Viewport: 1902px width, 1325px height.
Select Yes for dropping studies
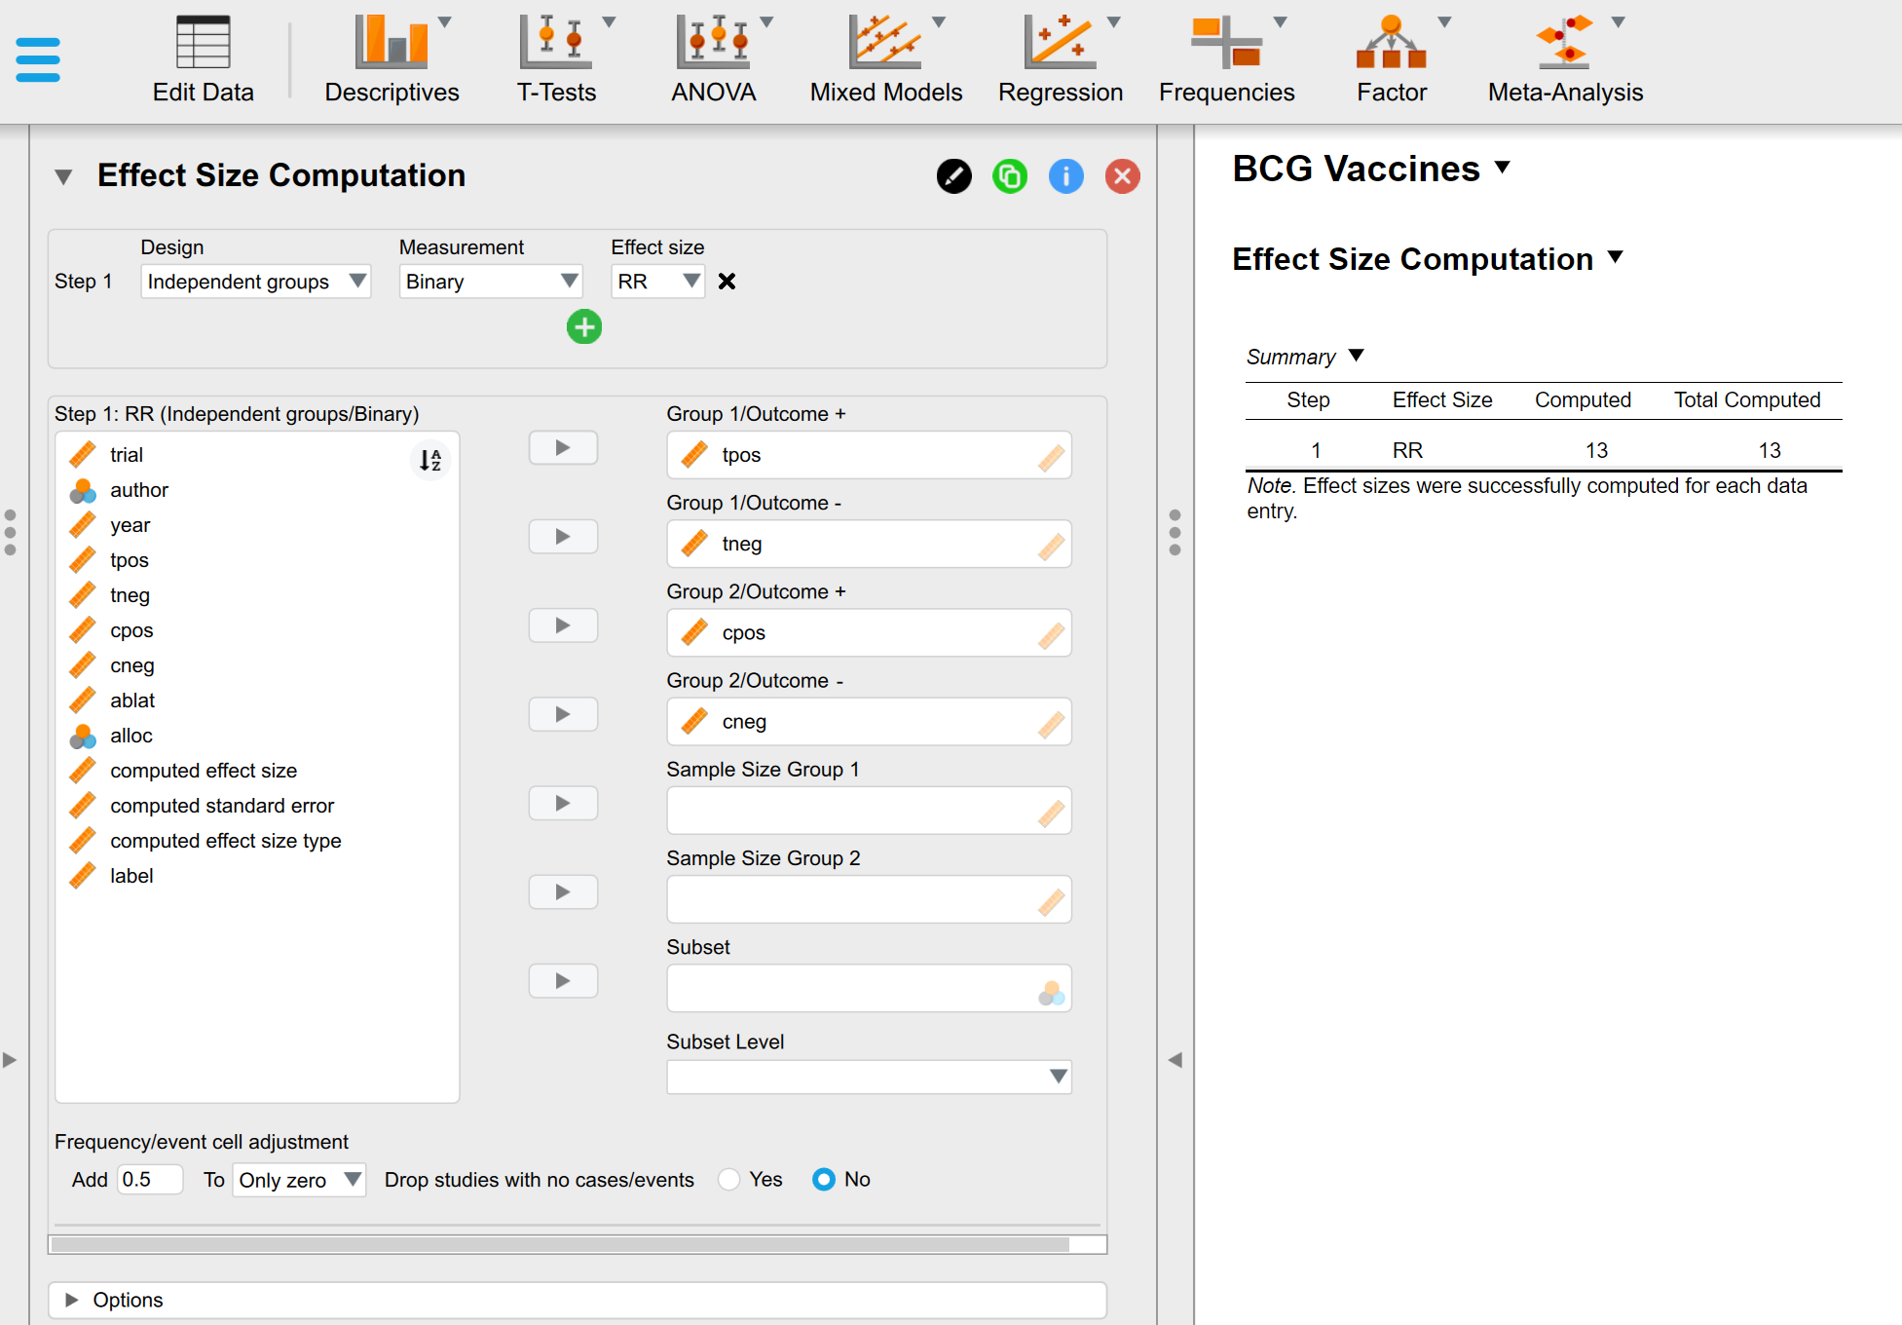[x=729, y=1180]
